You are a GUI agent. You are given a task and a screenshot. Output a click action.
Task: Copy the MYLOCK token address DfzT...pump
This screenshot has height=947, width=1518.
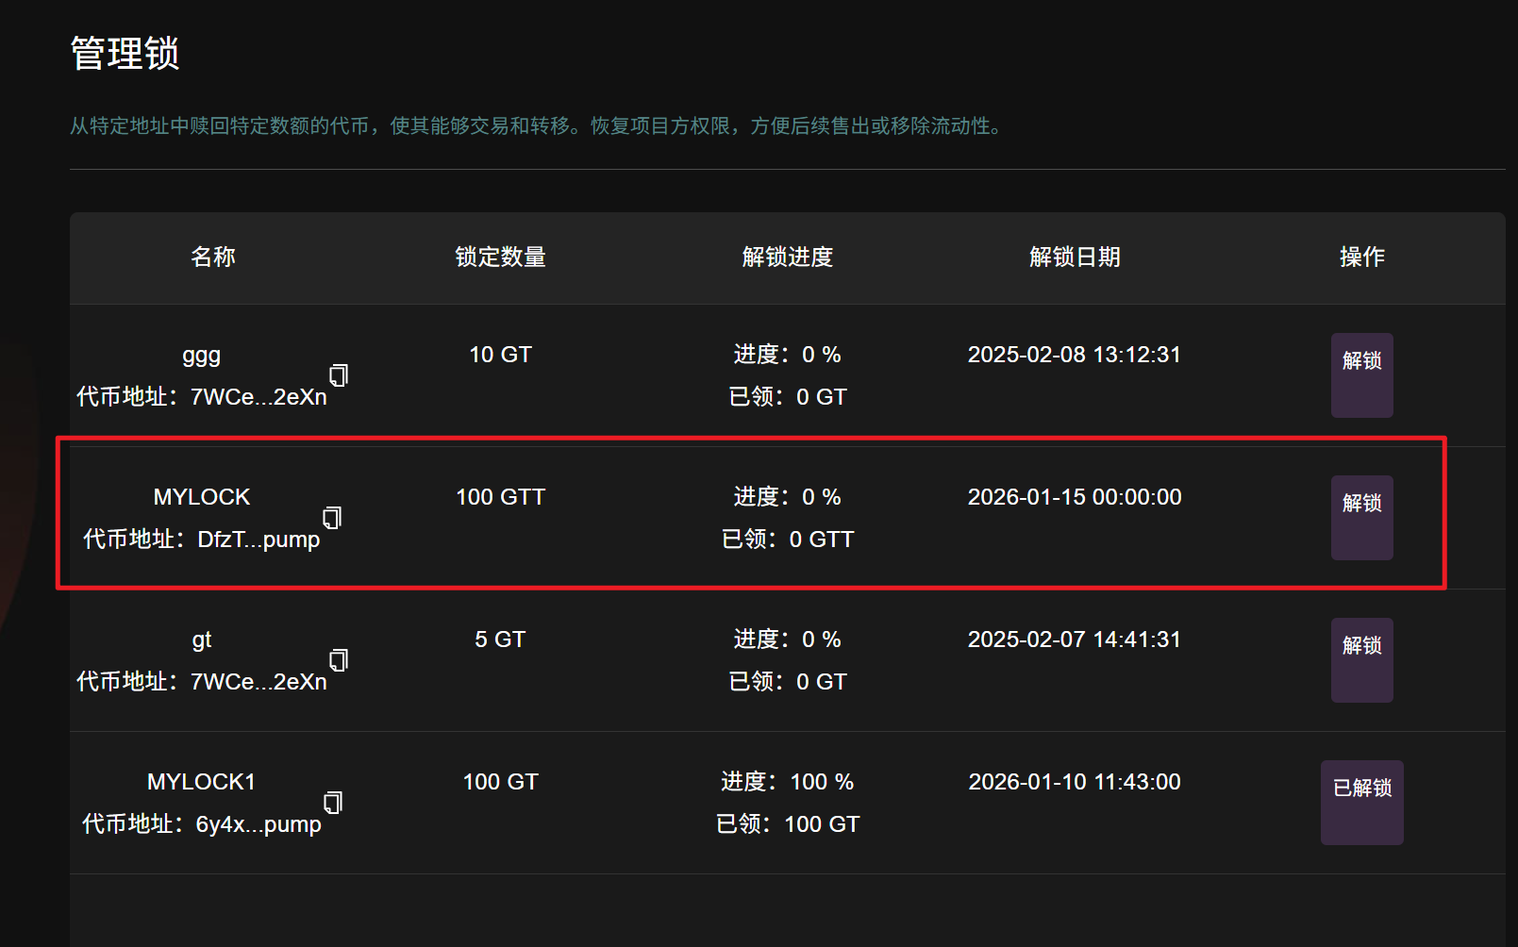click(332, 518)
